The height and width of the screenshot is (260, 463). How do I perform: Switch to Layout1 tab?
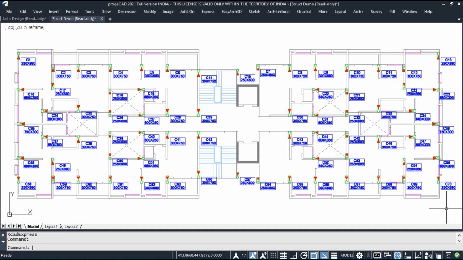(x=51, y=226)
